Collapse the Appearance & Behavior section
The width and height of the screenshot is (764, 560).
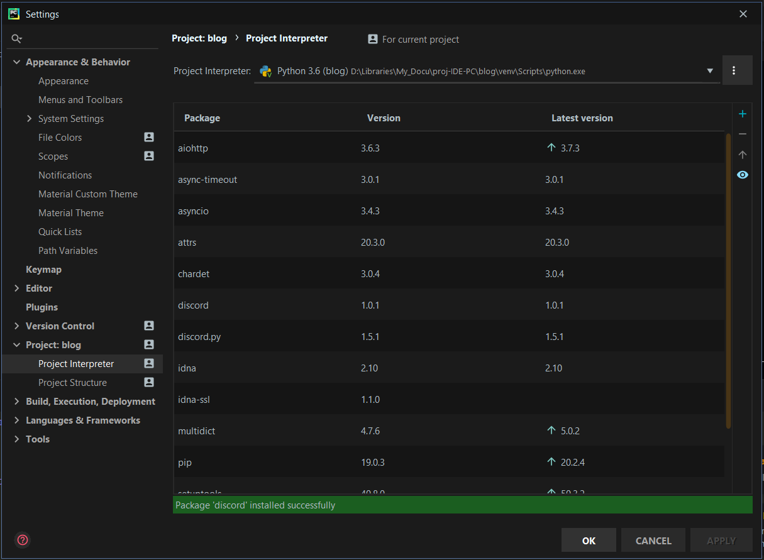pos(16,62)
